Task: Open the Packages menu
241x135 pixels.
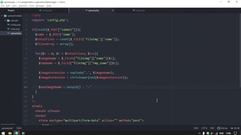Action: point(40,6)
